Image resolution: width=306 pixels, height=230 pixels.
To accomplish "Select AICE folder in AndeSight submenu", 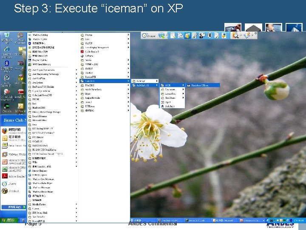I will [172, 85].
